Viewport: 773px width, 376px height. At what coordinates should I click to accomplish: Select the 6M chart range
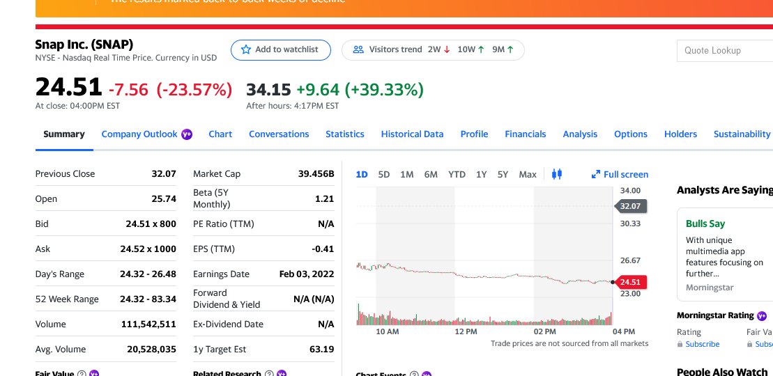click(431, 175)
